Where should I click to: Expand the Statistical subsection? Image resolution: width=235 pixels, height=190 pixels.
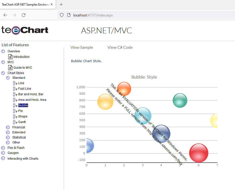(x=8, y=137)
